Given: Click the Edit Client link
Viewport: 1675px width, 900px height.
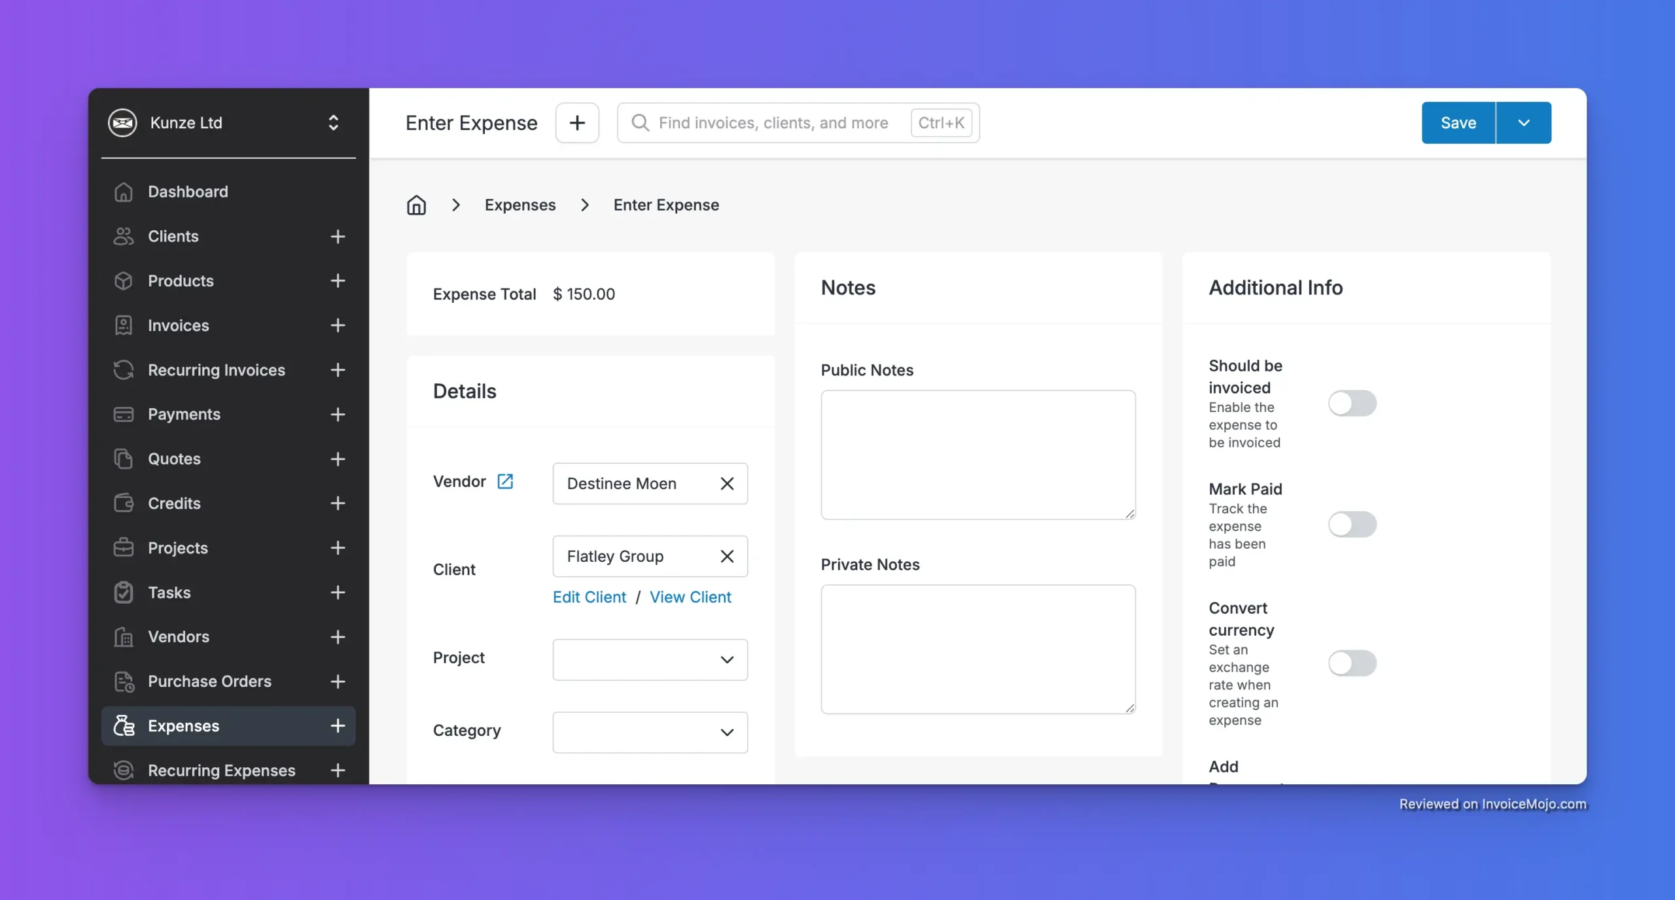Looking at the screenshot, I should coord(589,597).
